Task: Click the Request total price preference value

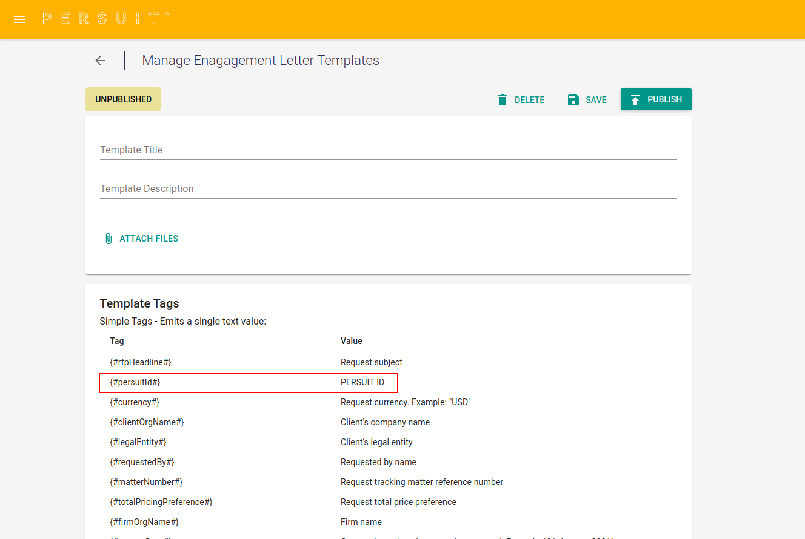Action: (399, 502)
